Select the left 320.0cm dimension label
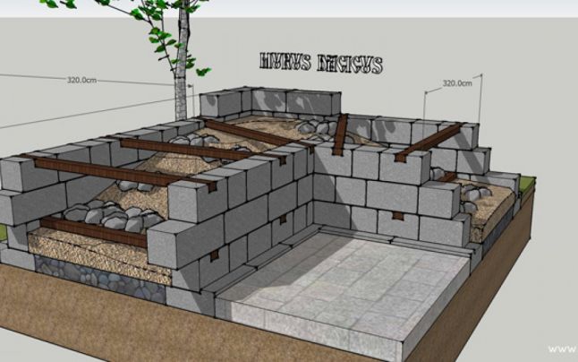This screenshot has height=362, width=578. pyautogui.click(x=81, y=80)
